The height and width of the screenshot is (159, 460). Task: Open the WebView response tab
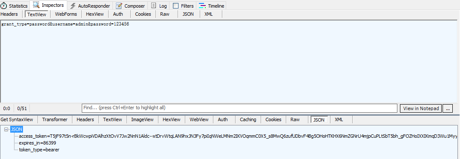click(199, 119)
